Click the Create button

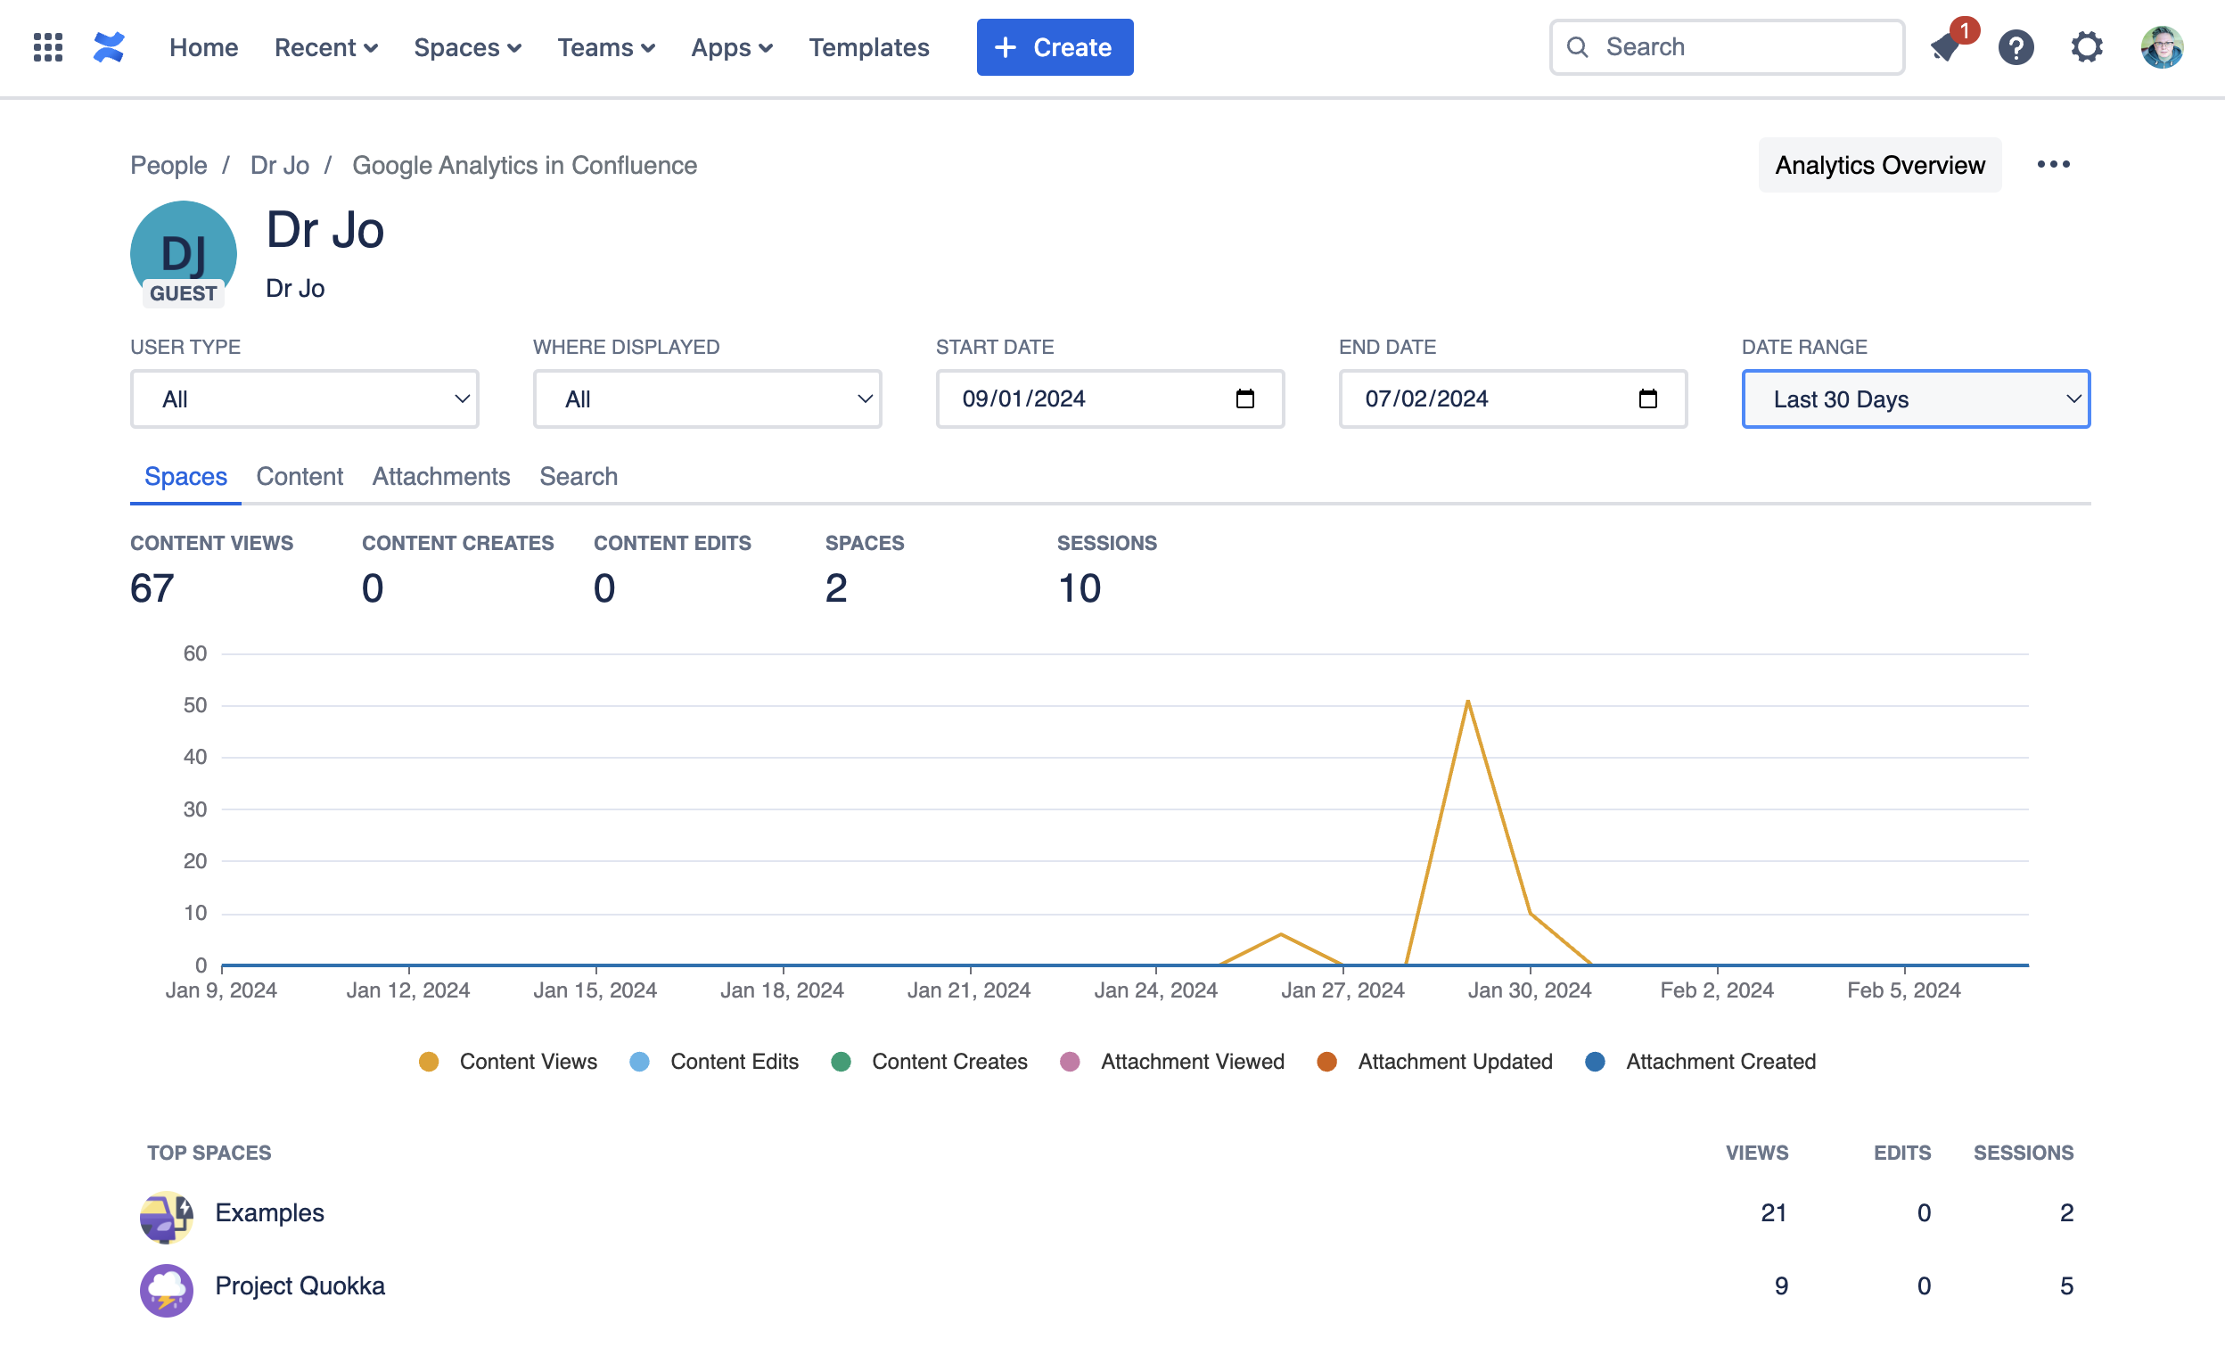coord(1054,47)
